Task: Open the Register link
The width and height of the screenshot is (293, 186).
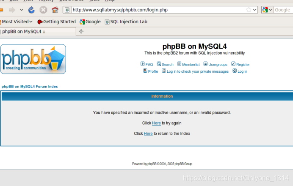Action: [243, 65]
